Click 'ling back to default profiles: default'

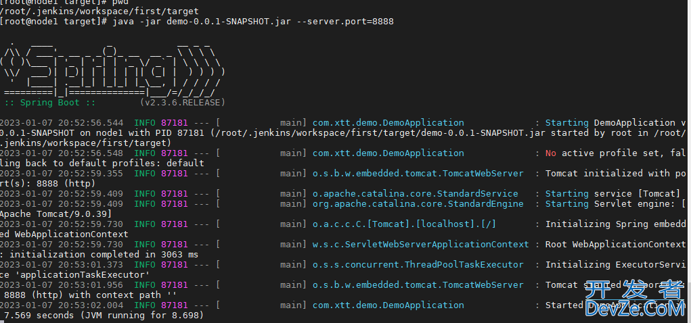102,164
